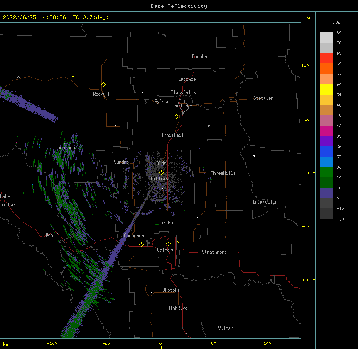358x349 pixels.
Task: Select the Banff label
Action: (x=51, y=235)
